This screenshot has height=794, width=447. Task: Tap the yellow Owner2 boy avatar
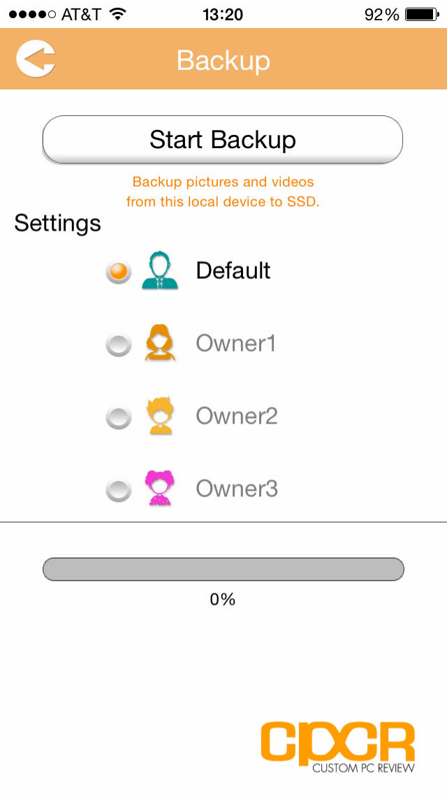click(x=160, y=416)
